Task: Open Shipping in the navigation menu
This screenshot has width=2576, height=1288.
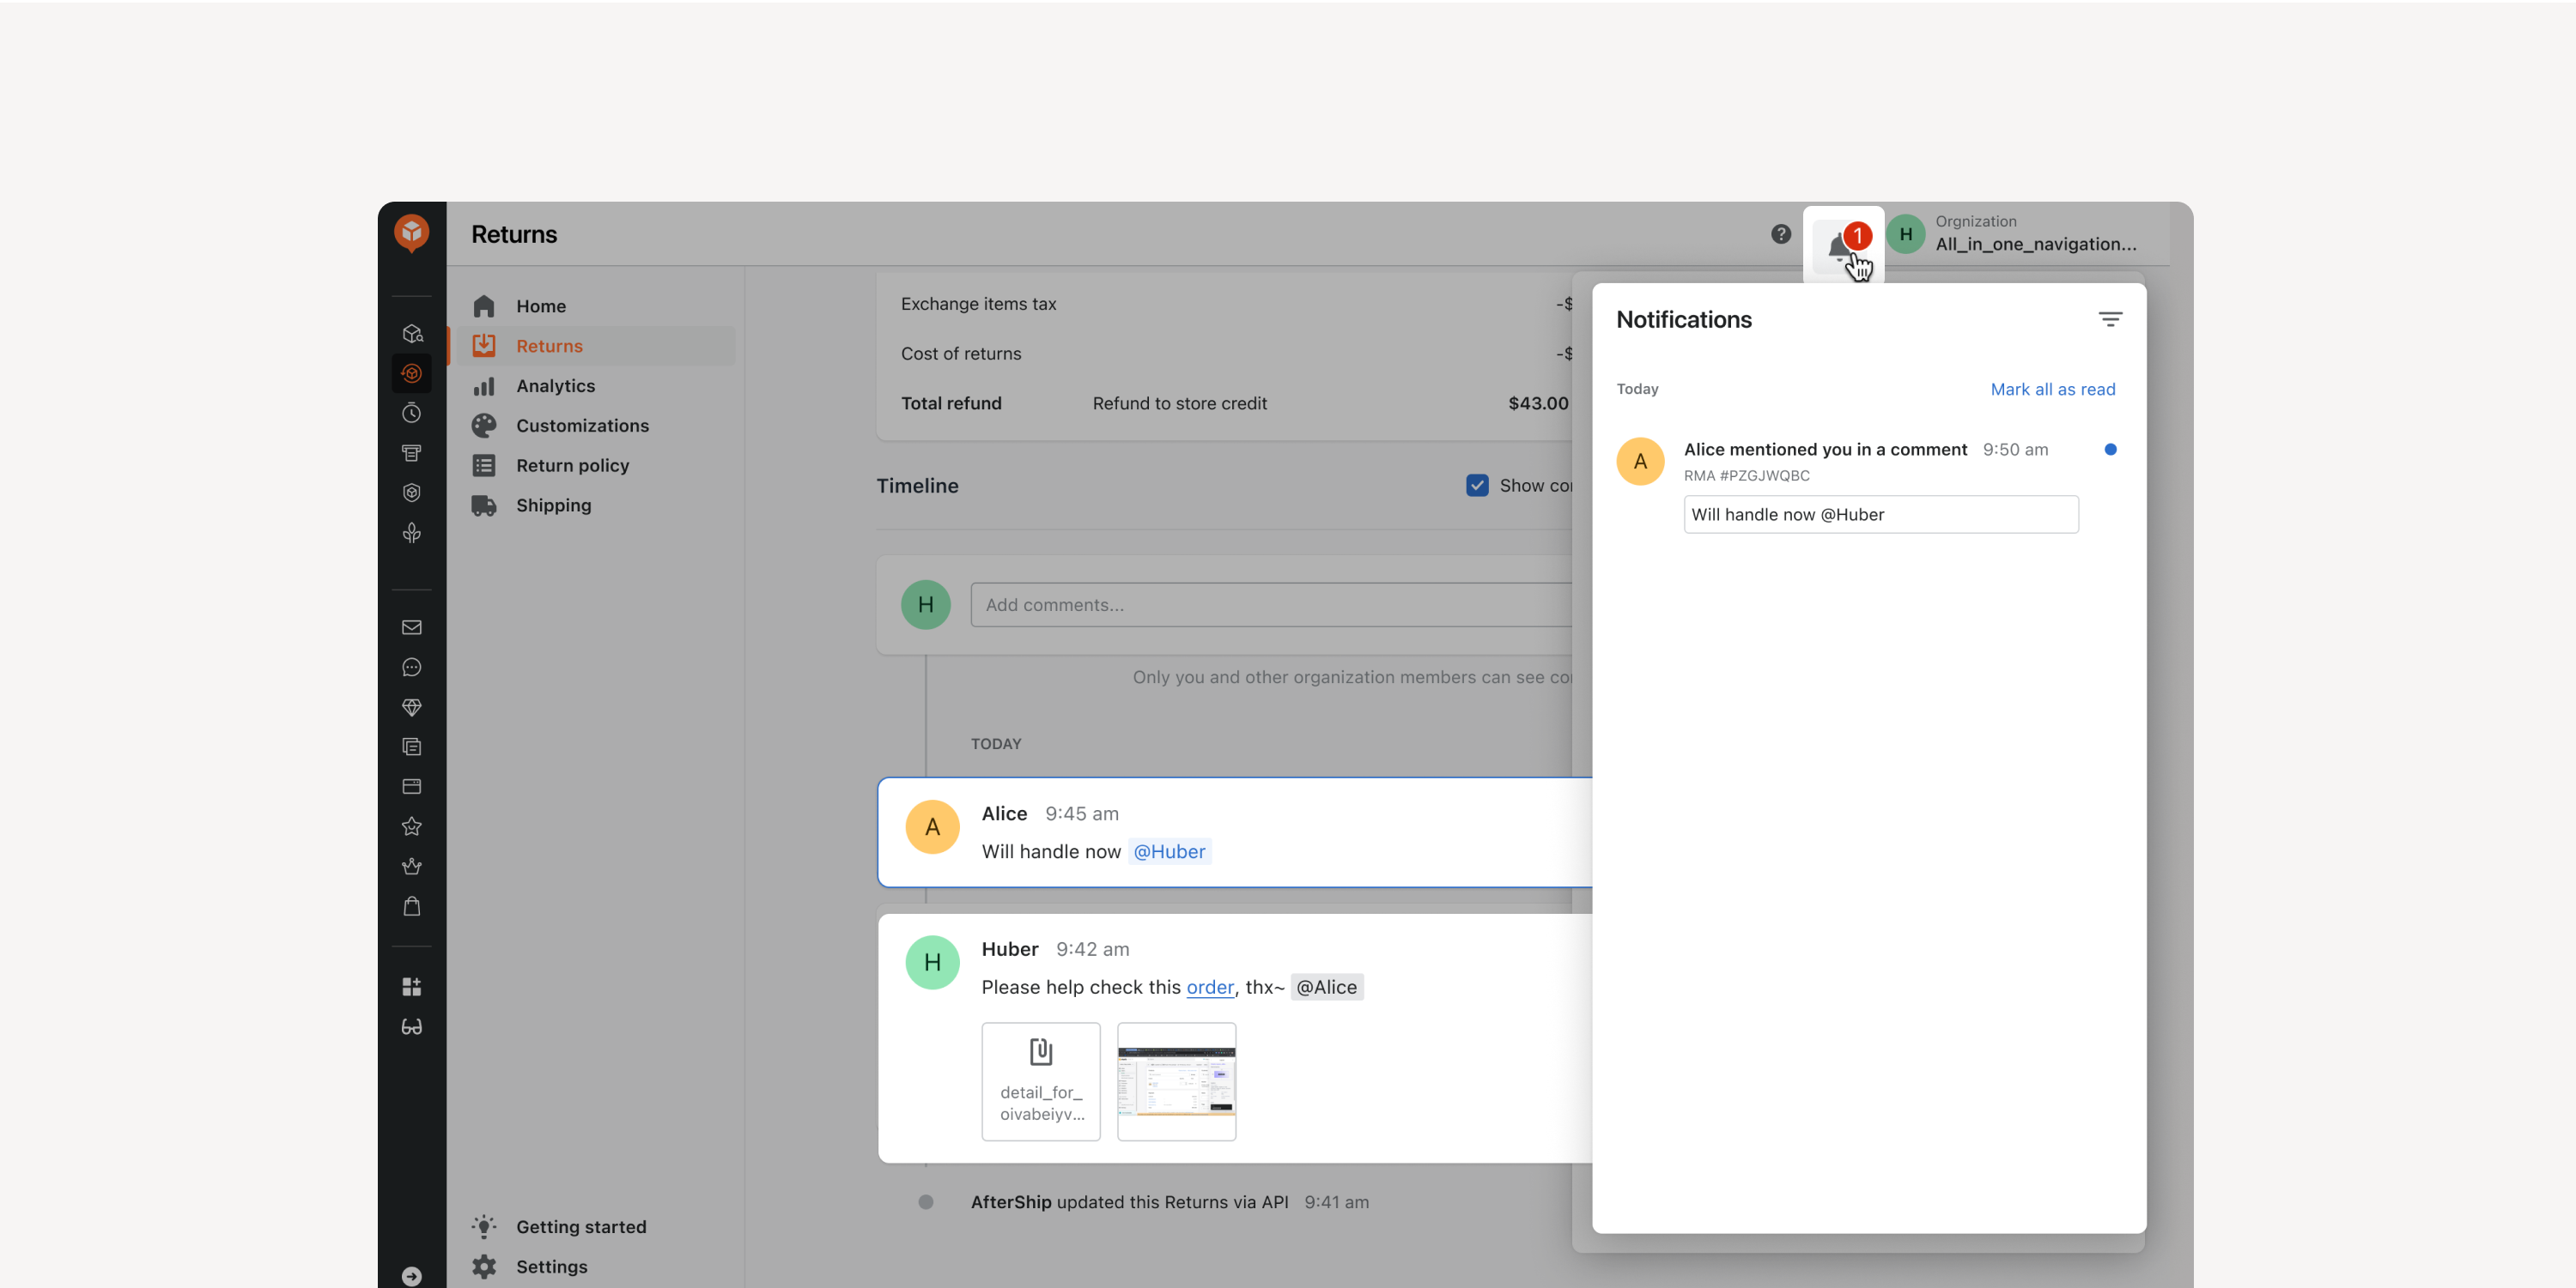Action: coord(594,505)
